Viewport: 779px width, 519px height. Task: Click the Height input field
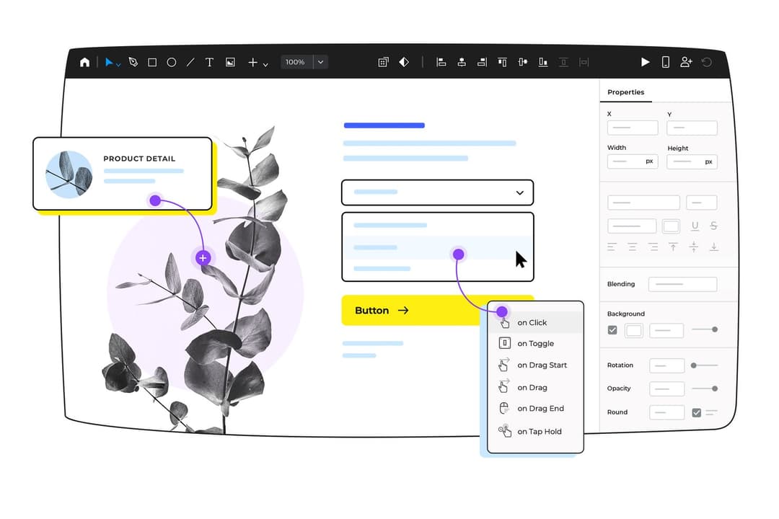click(692, 162)
